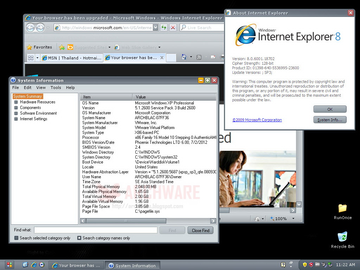Close the 'Your browser has be...' tab

pyautogui.click(x=162, y=58)
